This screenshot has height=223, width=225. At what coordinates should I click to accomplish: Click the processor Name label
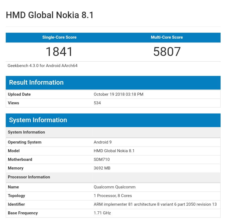[x=13, y=187]
